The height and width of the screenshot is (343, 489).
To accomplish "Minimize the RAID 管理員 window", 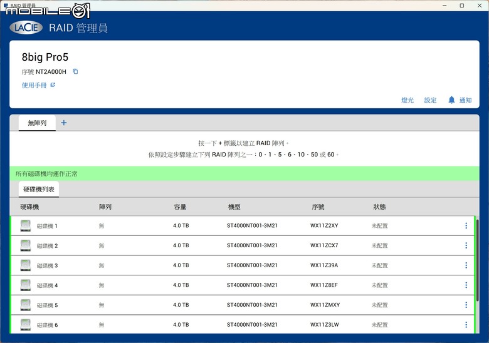I will click(x=444, y=6).
